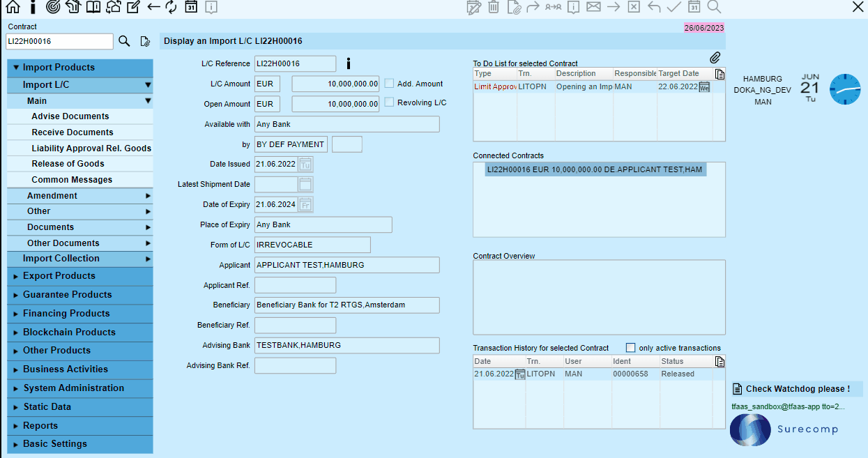This screenshot has height=458, width=868.
Task: Tick the Revolving L/C checkbox
Action: point(389,102)
